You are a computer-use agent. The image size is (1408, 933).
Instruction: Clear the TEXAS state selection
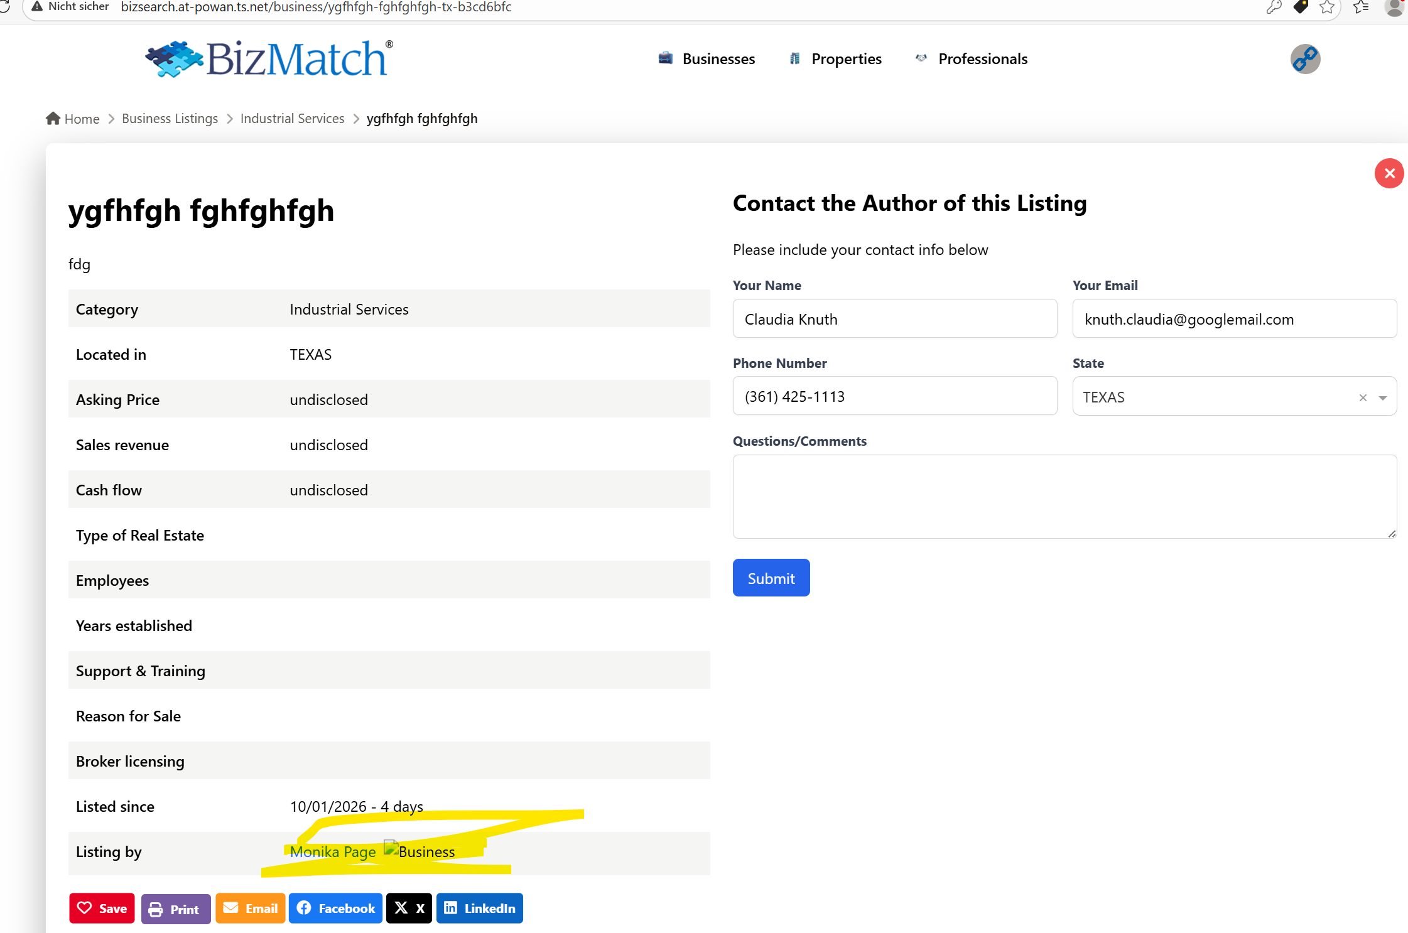click(1363, 397)
